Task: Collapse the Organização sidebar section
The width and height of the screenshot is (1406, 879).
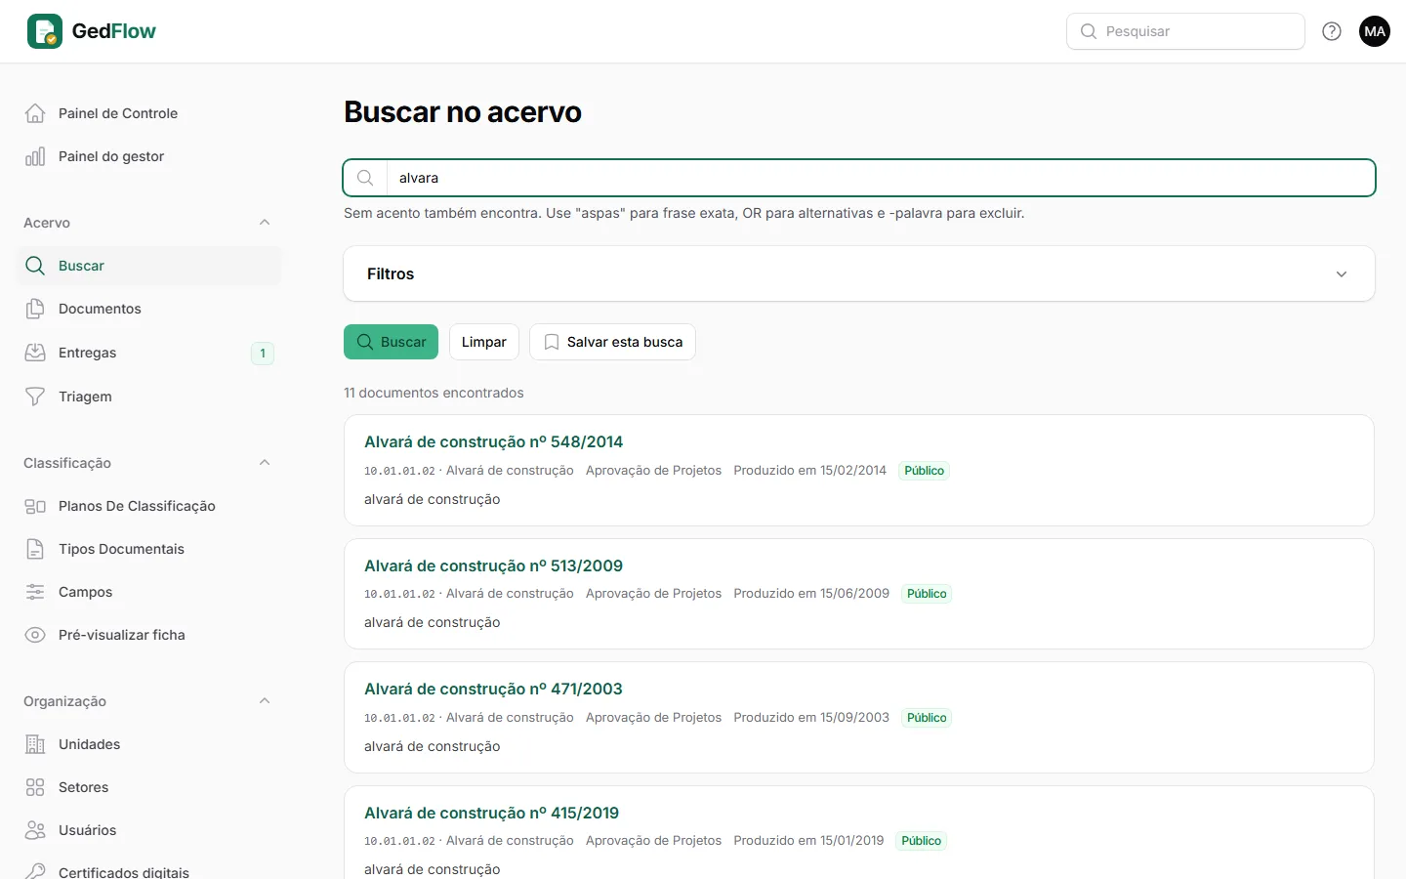Action: click(x=265, y=701)
